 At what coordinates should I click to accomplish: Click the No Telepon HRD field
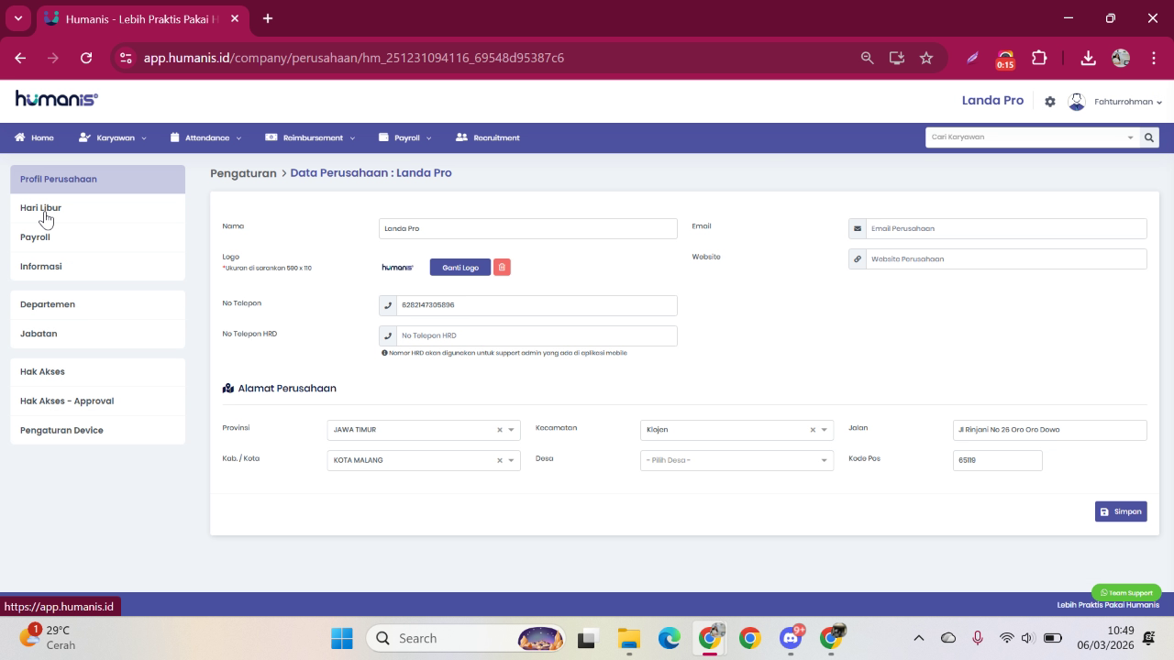pyautogui.click(x=537, y=335)
